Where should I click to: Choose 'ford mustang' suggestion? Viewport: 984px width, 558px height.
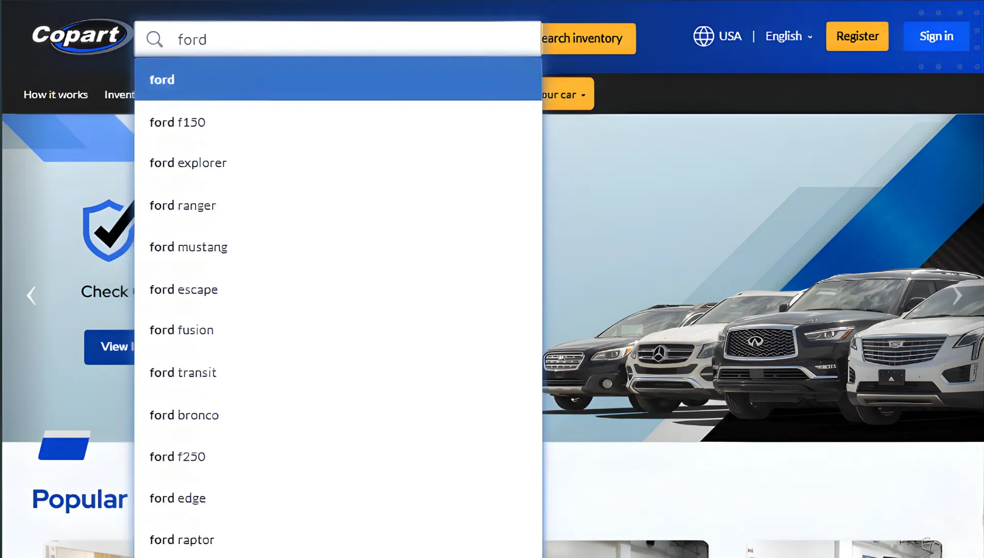click(x=338, y=247)
